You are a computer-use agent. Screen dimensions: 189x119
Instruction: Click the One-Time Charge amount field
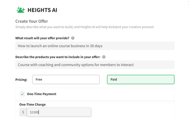click(x=59, y=112)
